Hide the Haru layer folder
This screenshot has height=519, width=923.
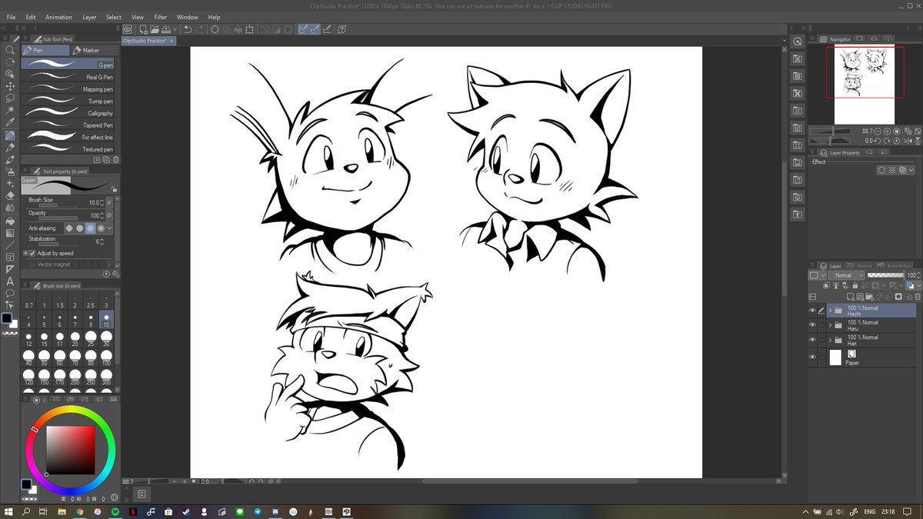[x=812, y=325]
